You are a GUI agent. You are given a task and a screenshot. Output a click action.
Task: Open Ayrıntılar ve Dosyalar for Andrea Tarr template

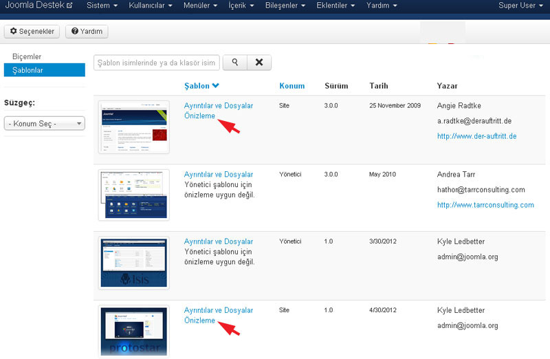coord(219,175)
